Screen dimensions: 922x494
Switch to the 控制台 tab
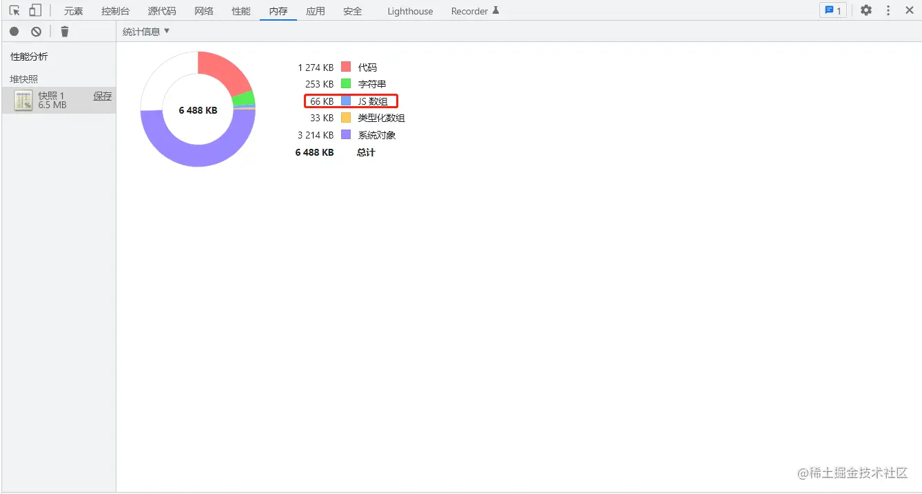(115, 11)
